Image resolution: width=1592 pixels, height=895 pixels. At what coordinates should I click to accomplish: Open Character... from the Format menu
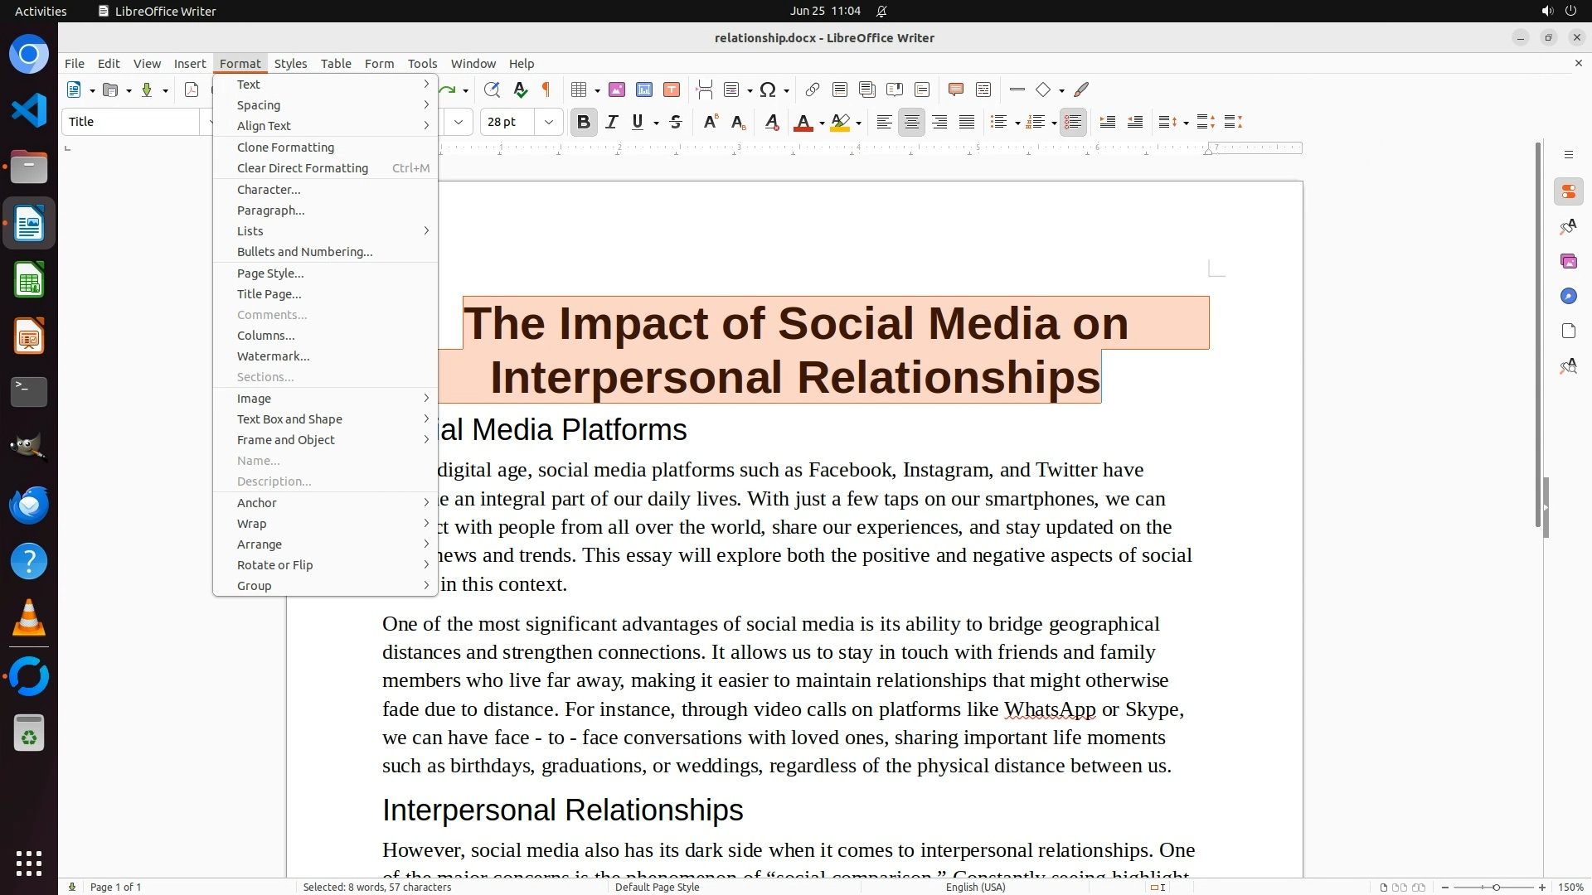point(269,190)
